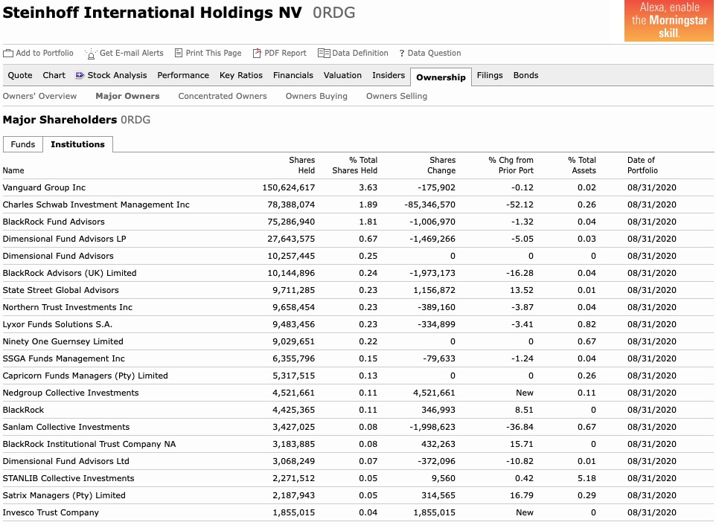This screenshot has height=525, width=716.
Task: View the Insiders tab
Action: (388, 75)
